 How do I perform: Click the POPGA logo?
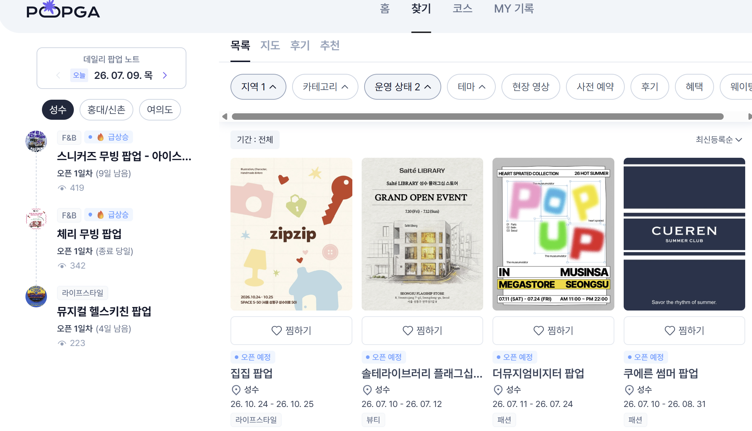(63, 10)
